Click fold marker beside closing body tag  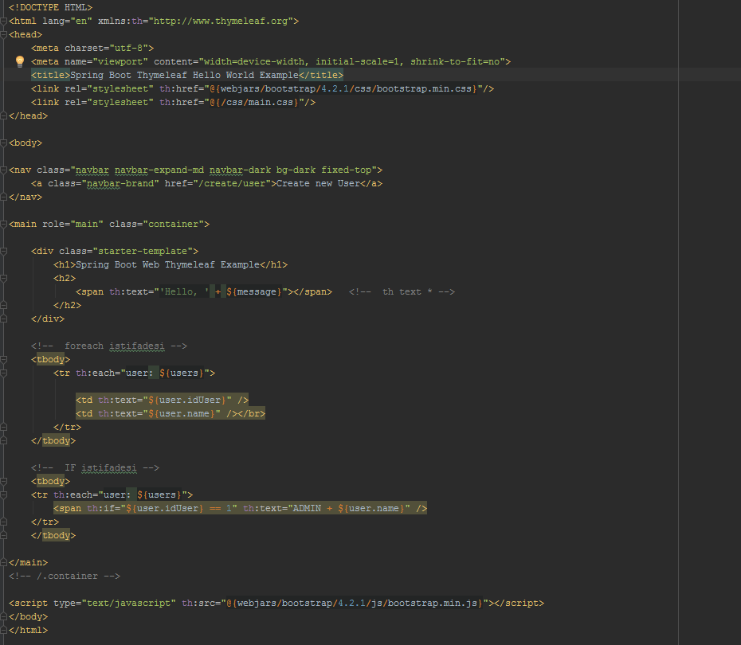coord(4,616)
